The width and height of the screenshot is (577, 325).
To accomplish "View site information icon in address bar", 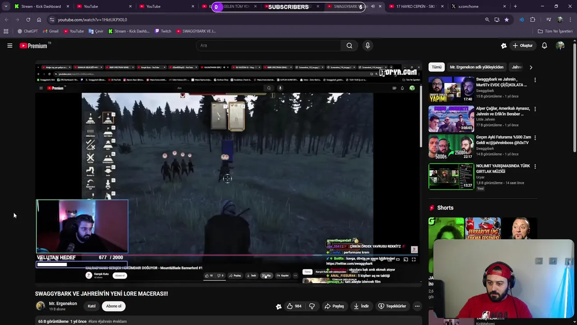I will click(x=52, y=20).
